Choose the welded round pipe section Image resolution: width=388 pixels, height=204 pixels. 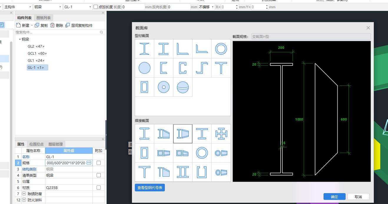pyautogui.click(x=202, y=153)
